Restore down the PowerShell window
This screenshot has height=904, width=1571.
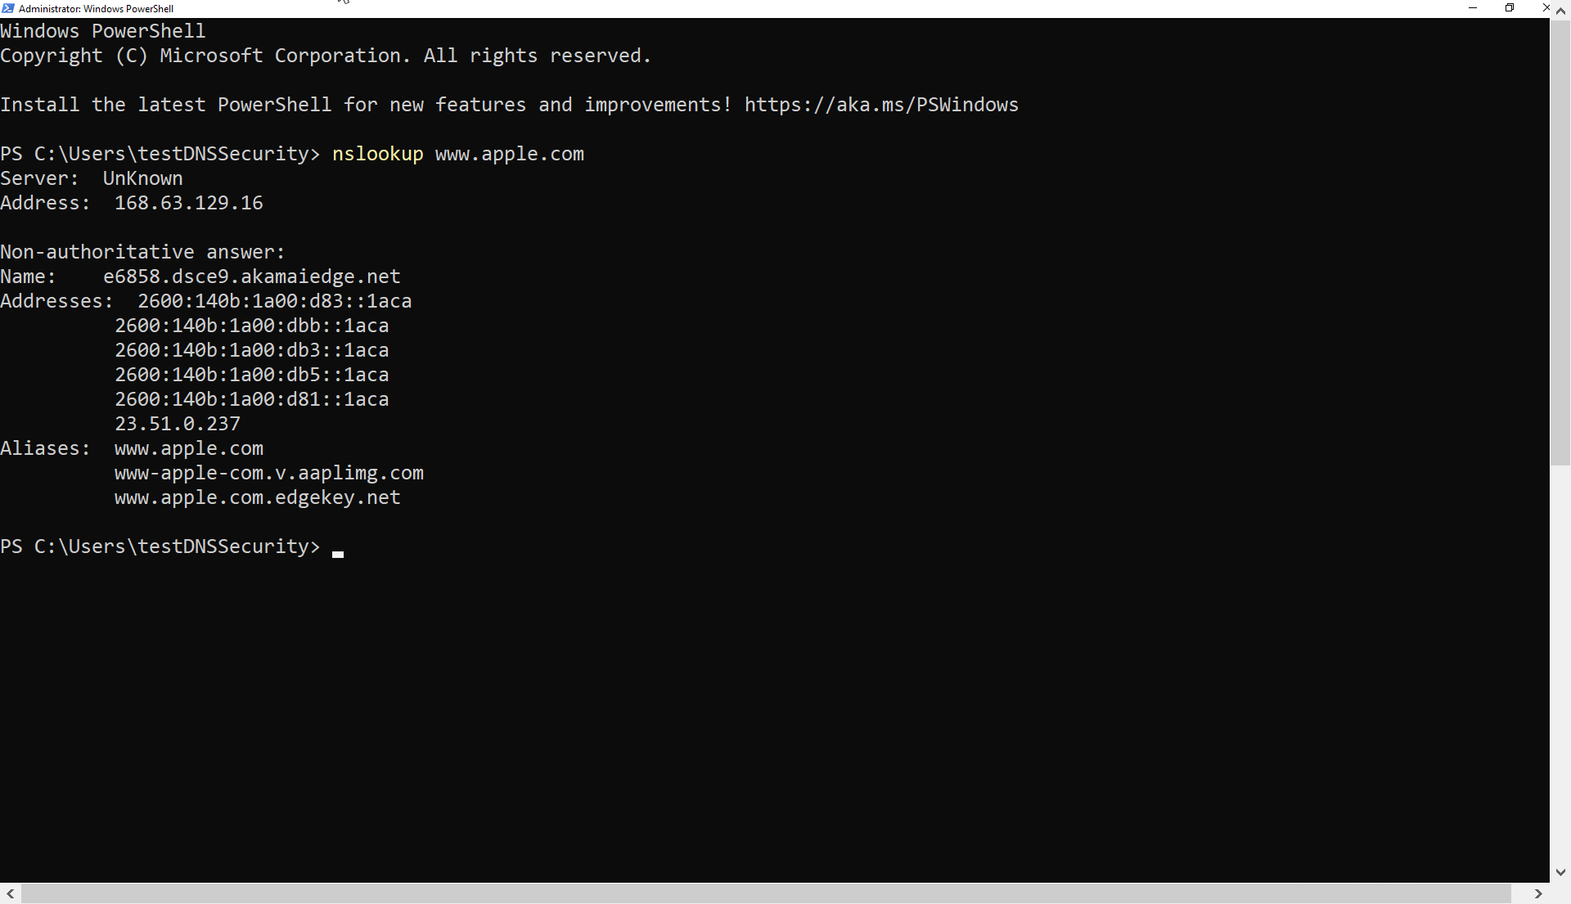tap(1510, 8)
